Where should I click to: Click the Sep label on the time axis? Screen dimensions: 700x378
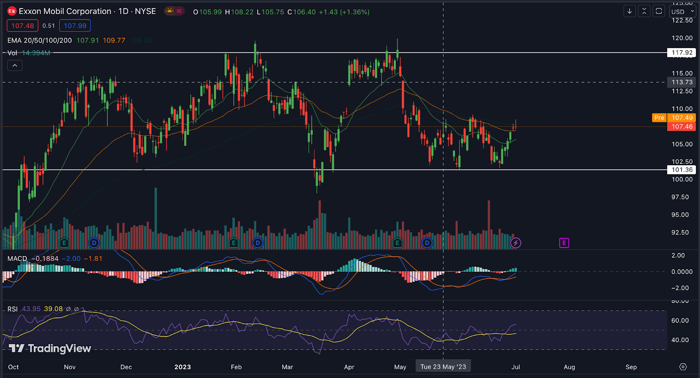pos(631,367)
